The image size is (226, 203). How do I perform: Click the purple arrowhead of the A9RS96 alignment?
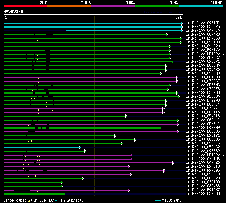click(165, 171)
